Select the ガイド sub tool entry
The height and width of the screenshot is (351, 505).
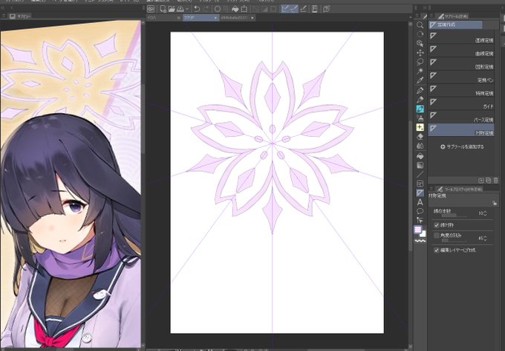pyautogui.click(x=461, y=103)
